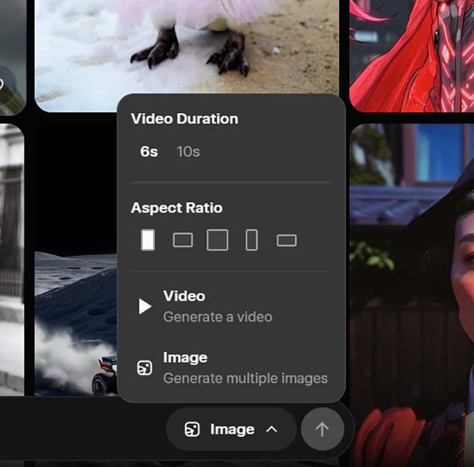Click the up chevron beside Image
This screenshot has height=467, width=474.
[x=272, y=429]
